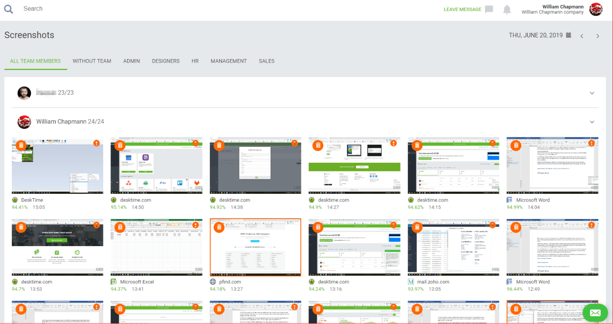This screenshot has height=324, width=613.
Task: Click alert badge on the 14:27 screenshot
Action: pos(393,143)
